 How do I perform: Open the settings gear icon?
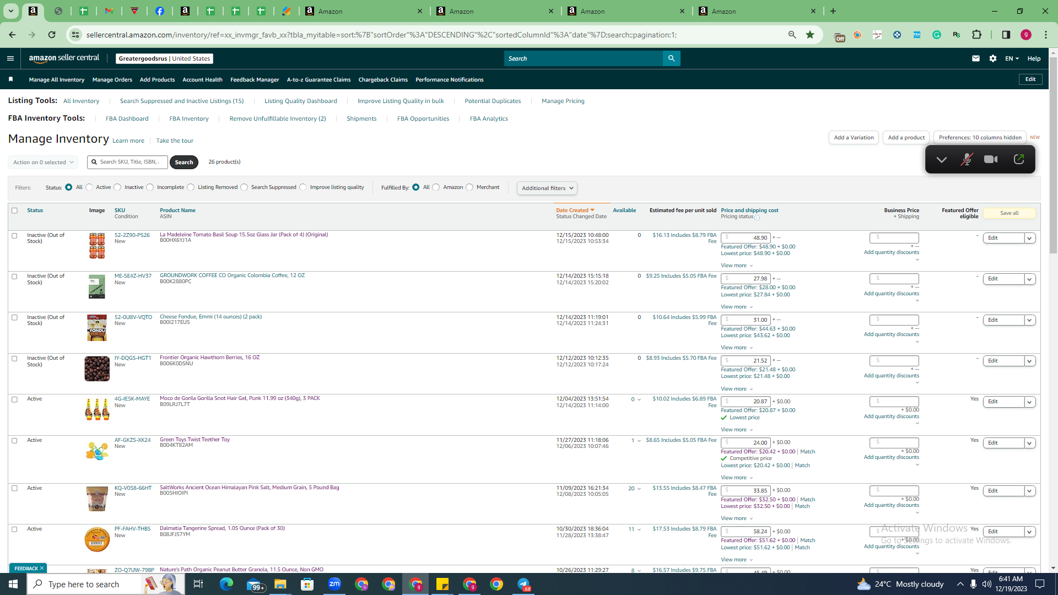(993, 58)
